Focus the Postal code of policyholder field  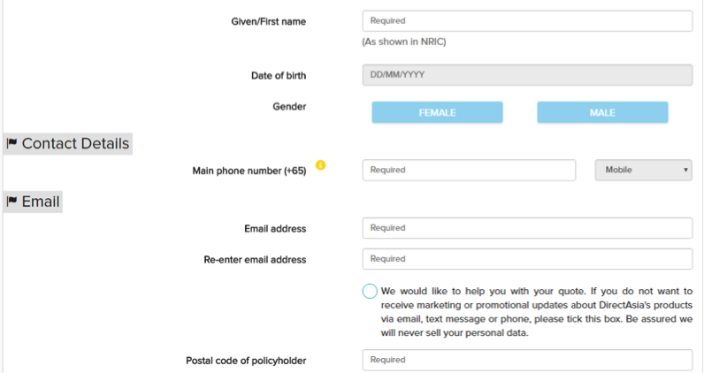tap(527, 361)
